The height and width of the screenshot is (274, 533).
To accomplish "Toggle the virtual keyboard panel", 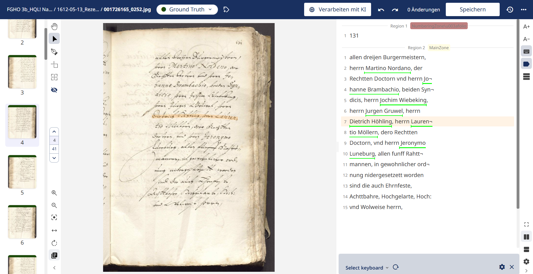I will (526, 51).
